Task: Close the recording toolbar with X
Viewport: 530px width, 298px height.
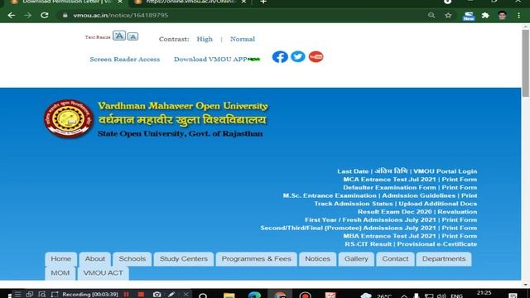Action: click(185, 295)
